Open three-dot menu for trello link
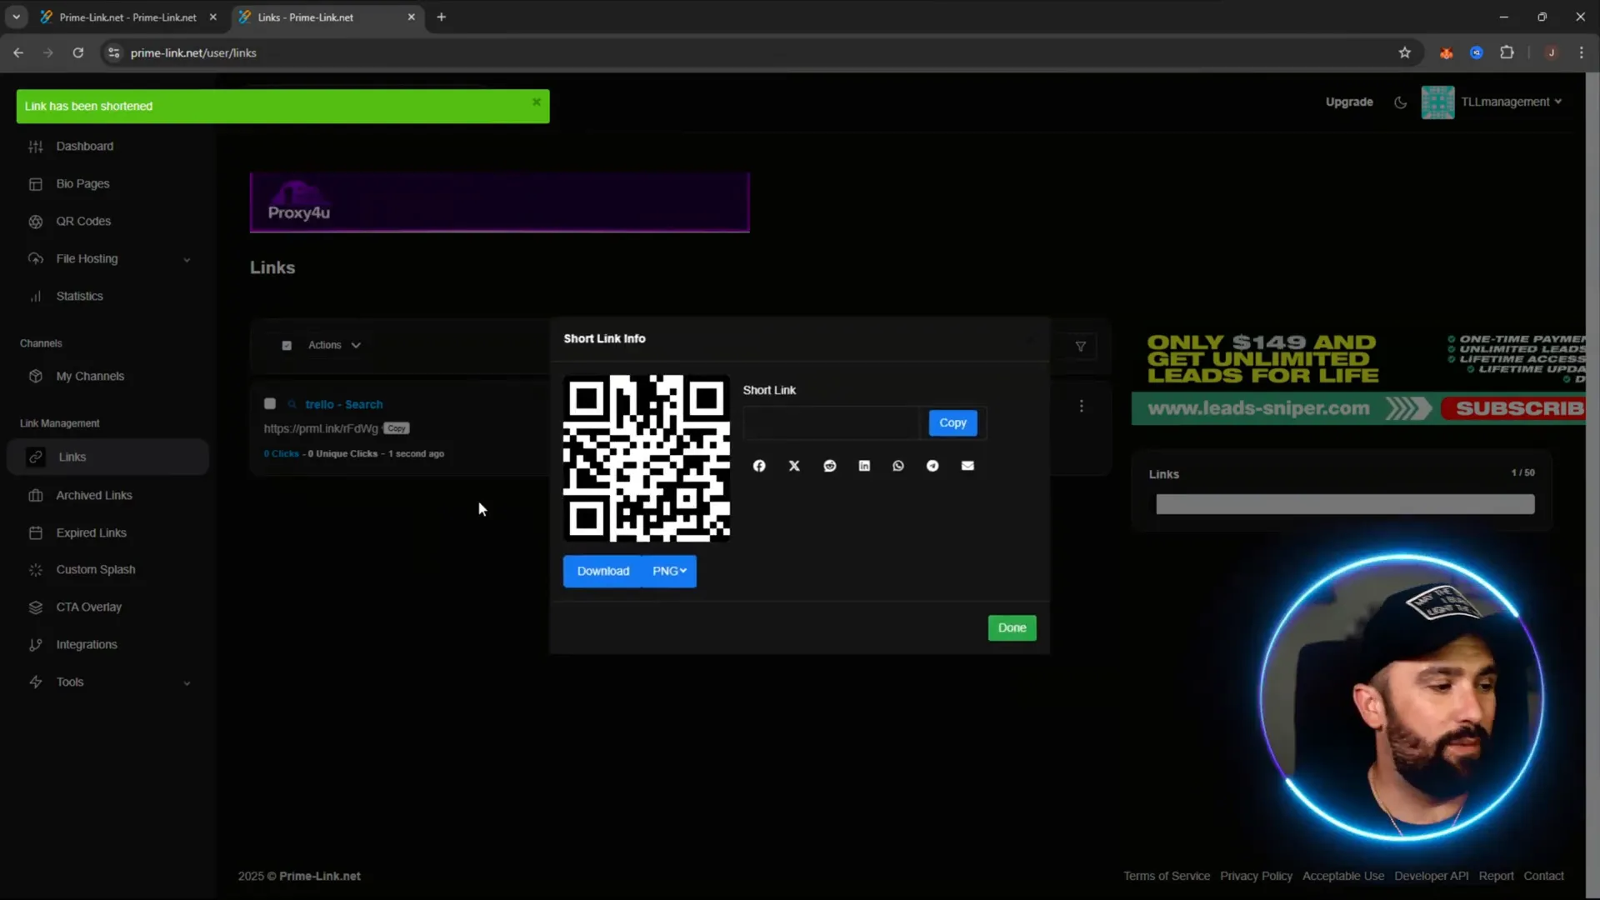This screenshot has width=1600, height=900. coord(1082,406)
